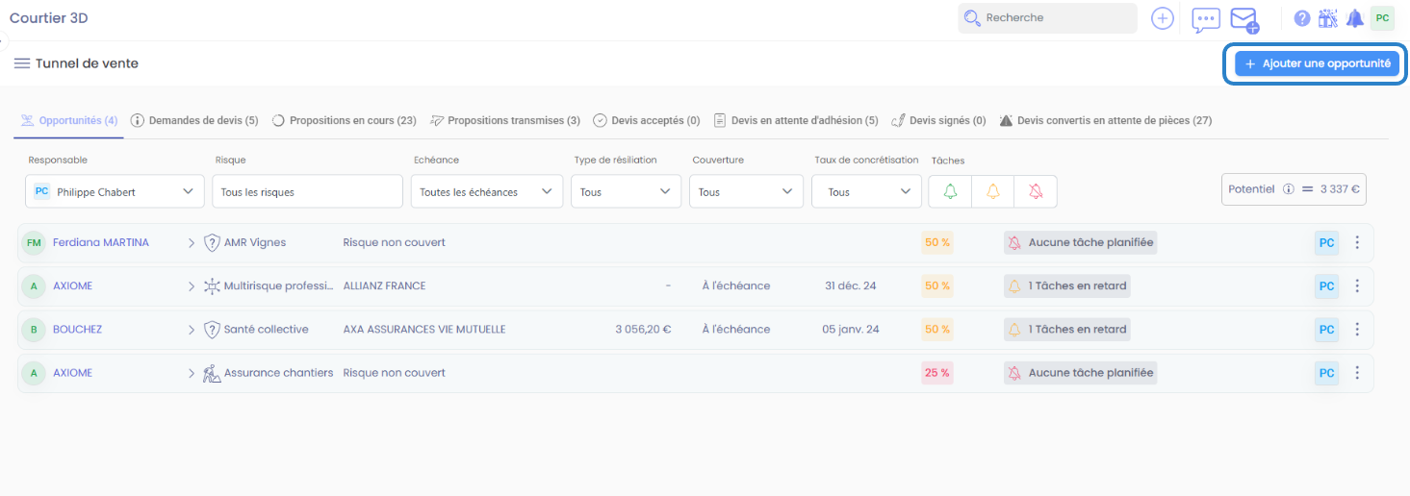Click the circled plus icon beside search

(x=1163, y=18)
